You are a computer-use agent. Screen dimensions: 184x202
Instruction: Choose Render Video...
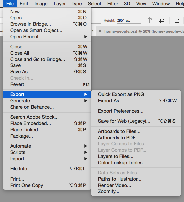coord(136,185)
